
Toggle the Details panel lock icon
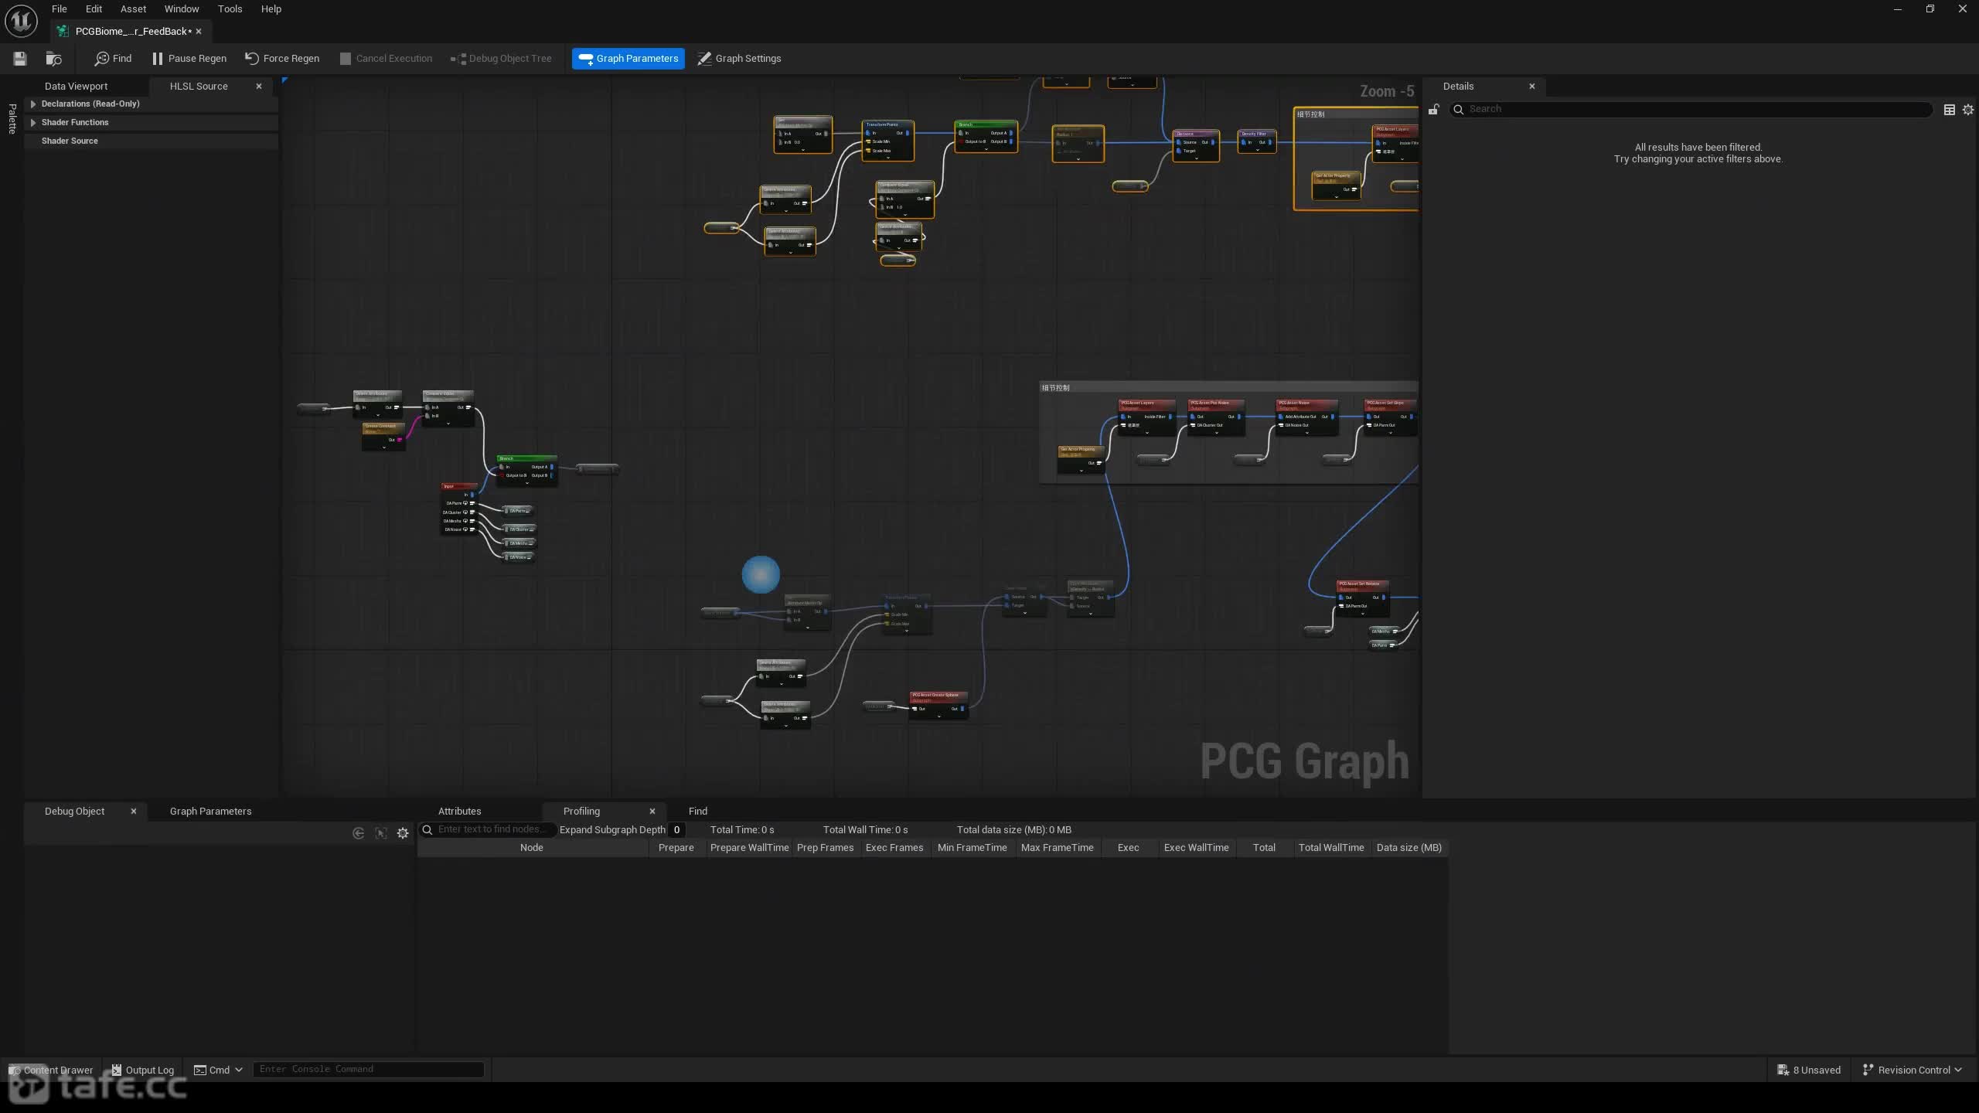coord(1433,110)
